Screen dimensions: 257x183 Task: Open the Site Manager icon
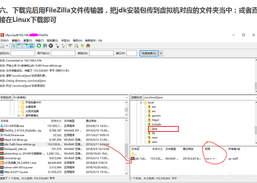2,46
